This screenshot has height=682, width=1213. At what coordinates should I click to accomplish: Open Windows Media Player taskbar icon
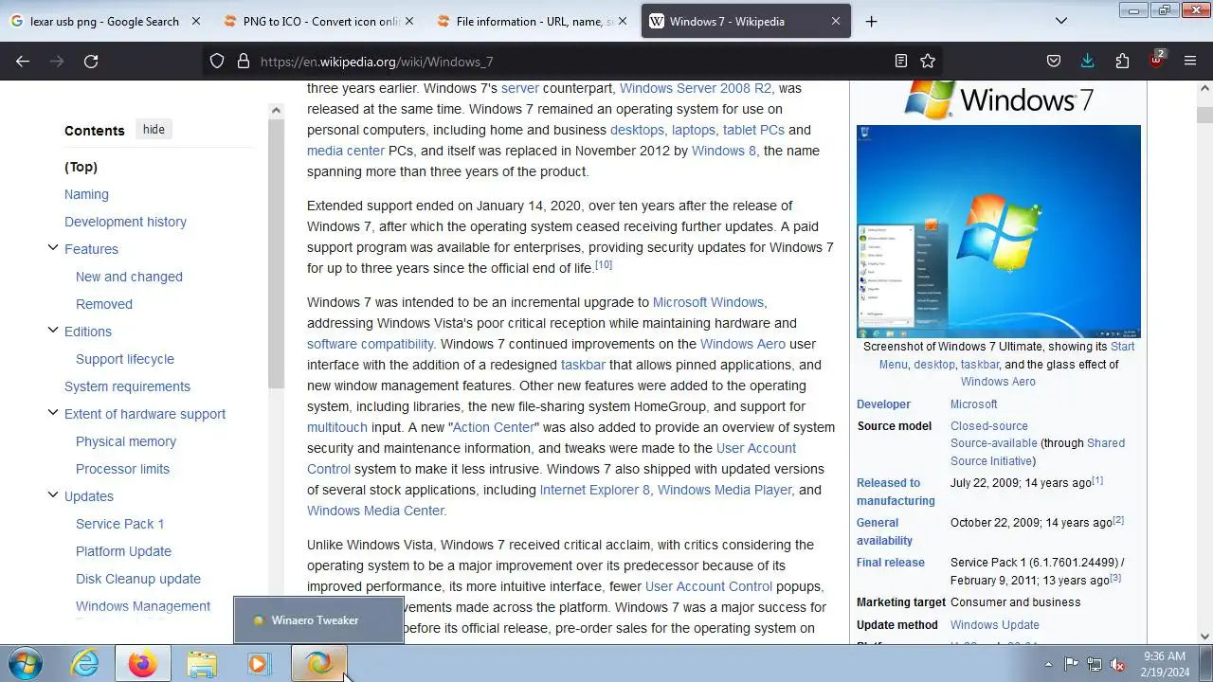click(x=259, y=664)
